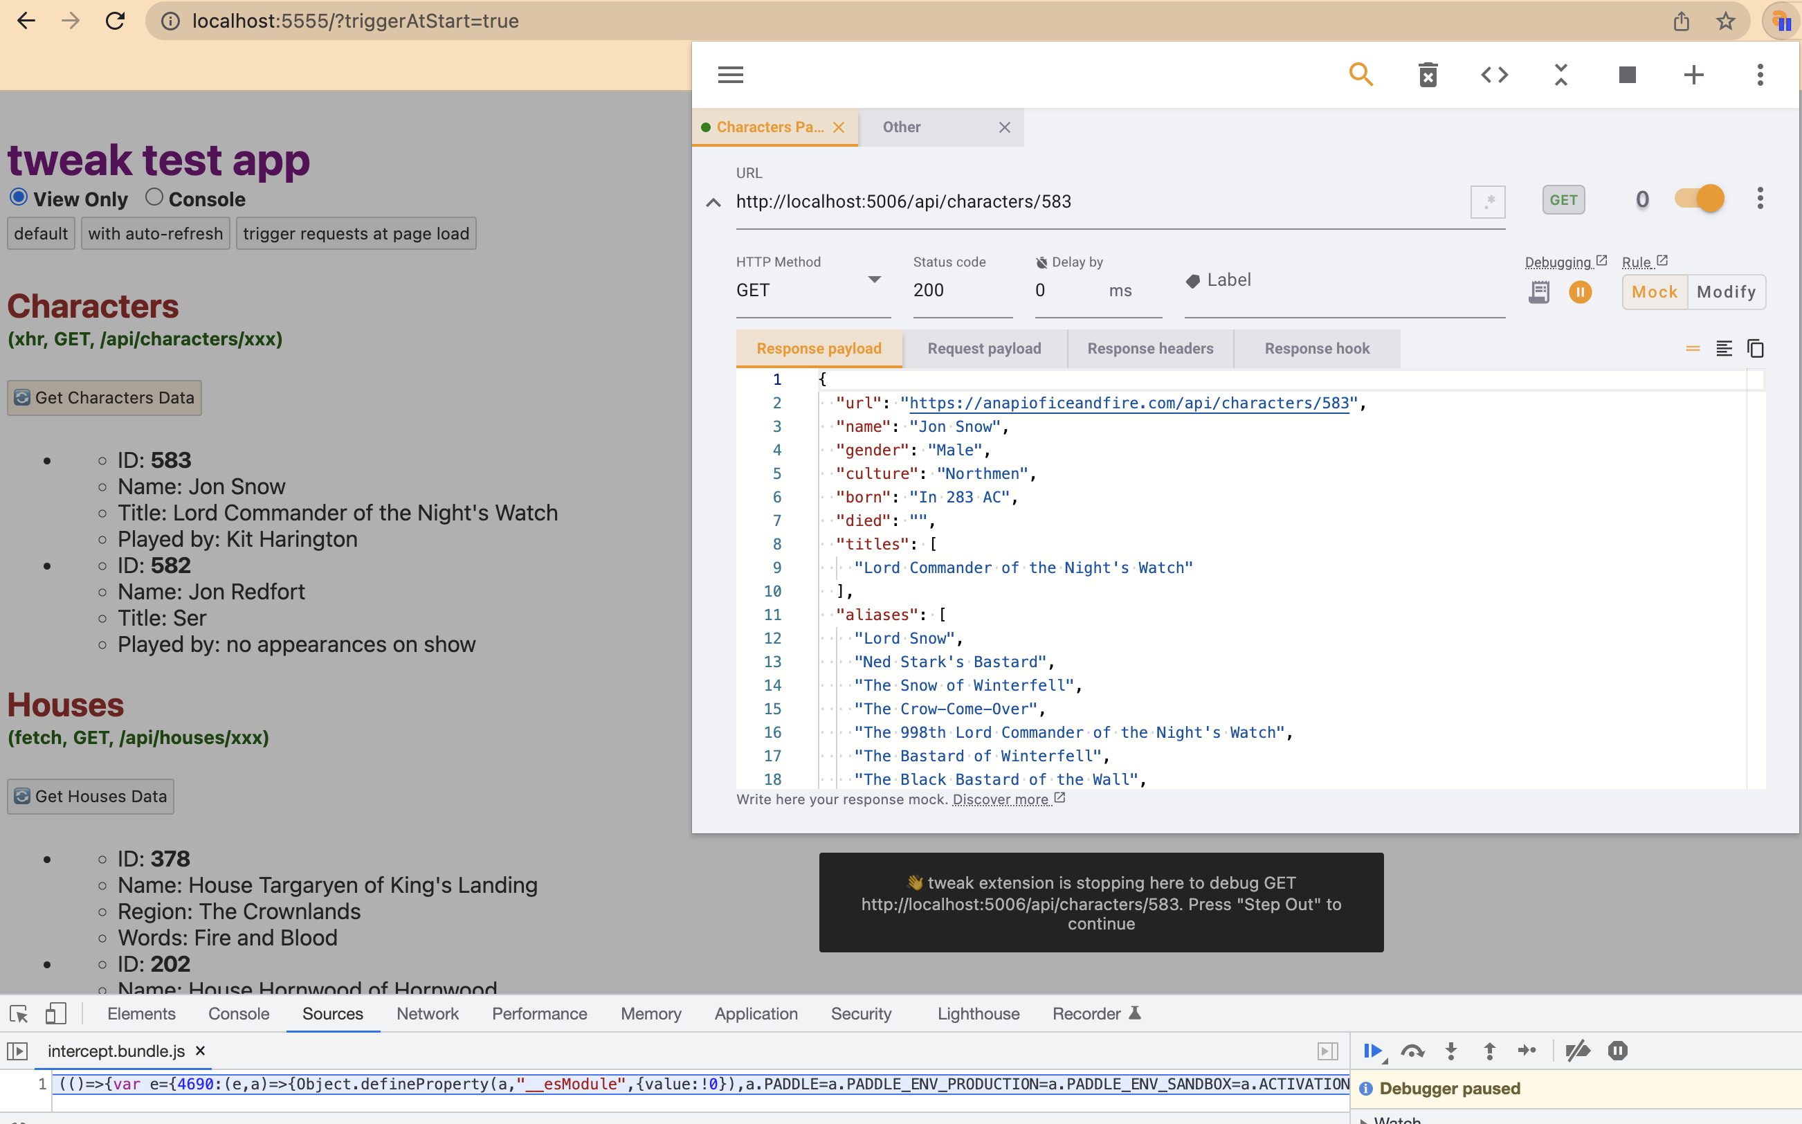Toggle the rule's enabled switch
Screen dimensions: 1802x1124
click(1700, 199)
